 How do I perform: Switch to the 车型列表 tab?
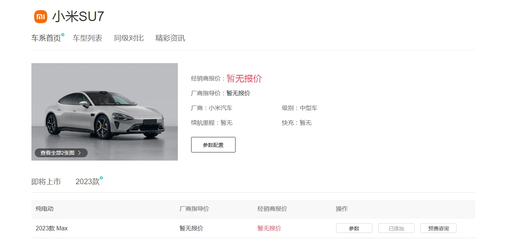tap(88, 38)
